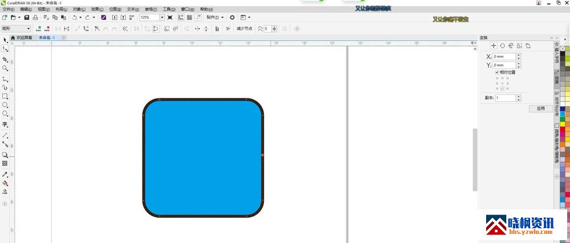
Task: Select the Shape tool in the toolbox
Action: 5,48
